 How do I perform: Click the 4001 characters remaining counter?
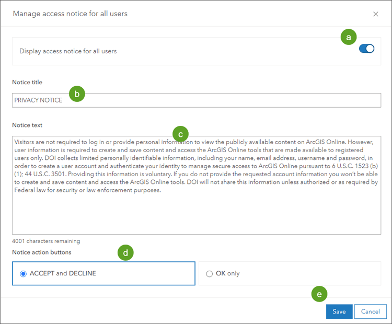(x=46, y=241)
